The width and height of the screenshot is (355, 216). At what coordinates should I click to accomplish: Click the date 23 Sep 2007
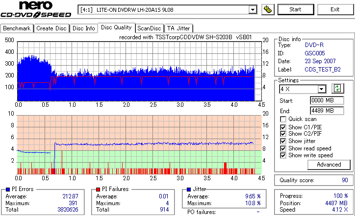click(x=320, y=61)
